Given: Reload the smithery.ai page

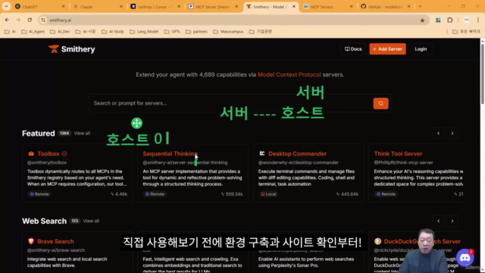Looking at the screenshot, I should (30, 20).
